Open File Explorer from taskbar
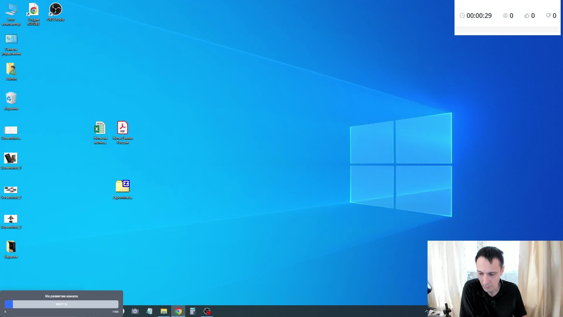This screenshot has height=317, width=563. 164,311
